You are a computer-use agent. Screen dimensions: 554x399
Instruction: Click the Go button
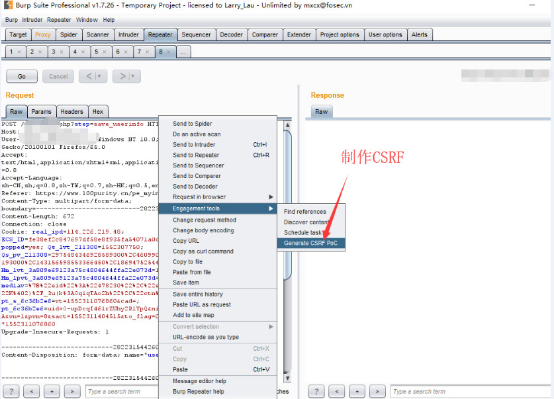(x=22, y=76)
